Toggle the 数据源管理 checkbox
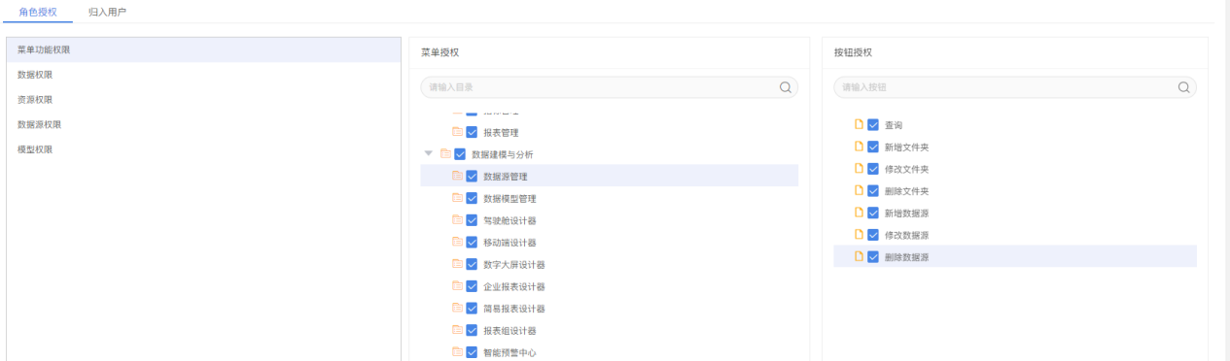Screen dimensions: 1230x361 tap(472, 176)
